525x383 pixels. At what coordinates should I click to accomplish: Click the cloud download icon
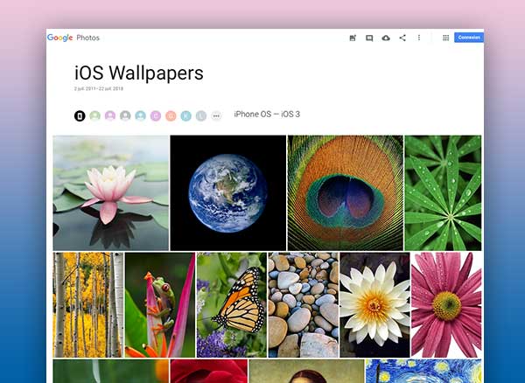pyautogui.click(x=386, y=38)
